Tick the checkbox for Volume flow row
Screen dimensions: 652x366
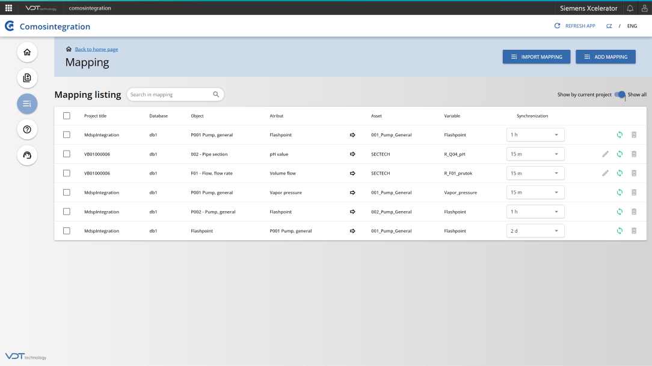[67, 173]
